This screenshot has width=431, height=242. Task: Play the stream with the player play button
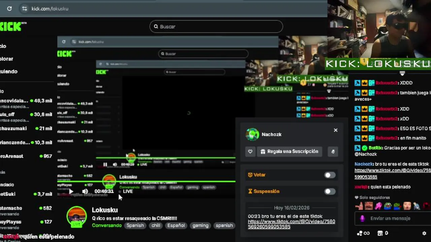click(71, 191)
